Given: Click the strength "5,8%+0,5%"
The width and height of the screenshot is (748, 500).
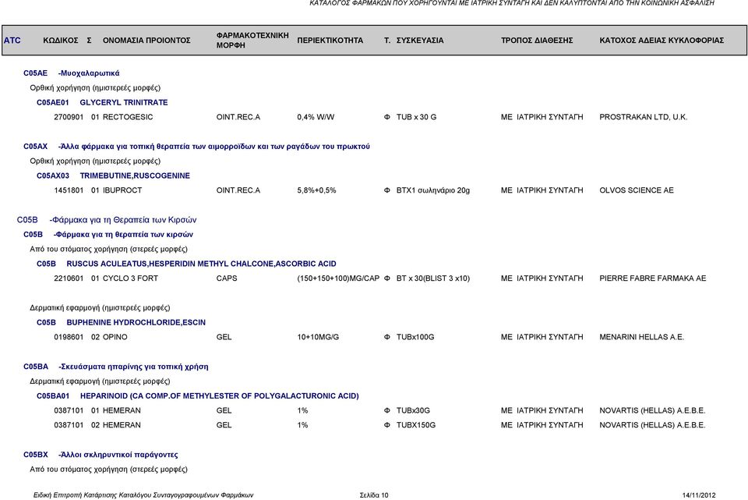Looking at the screenshot, I should click(316, 190).
